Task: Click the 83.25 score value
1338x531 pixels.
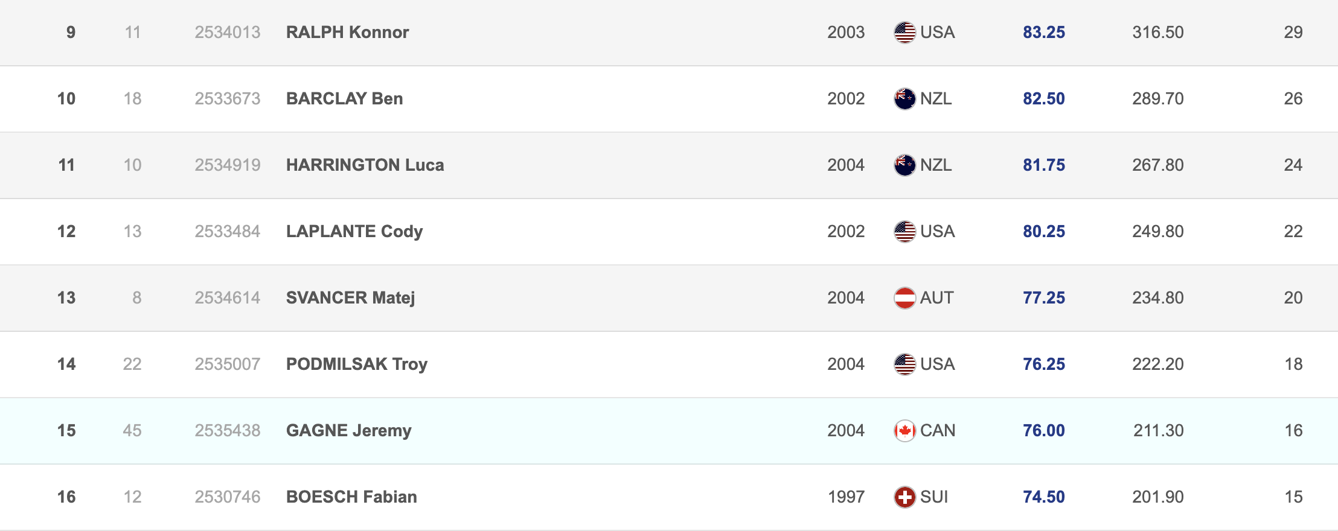Action: click(1043, 33)
